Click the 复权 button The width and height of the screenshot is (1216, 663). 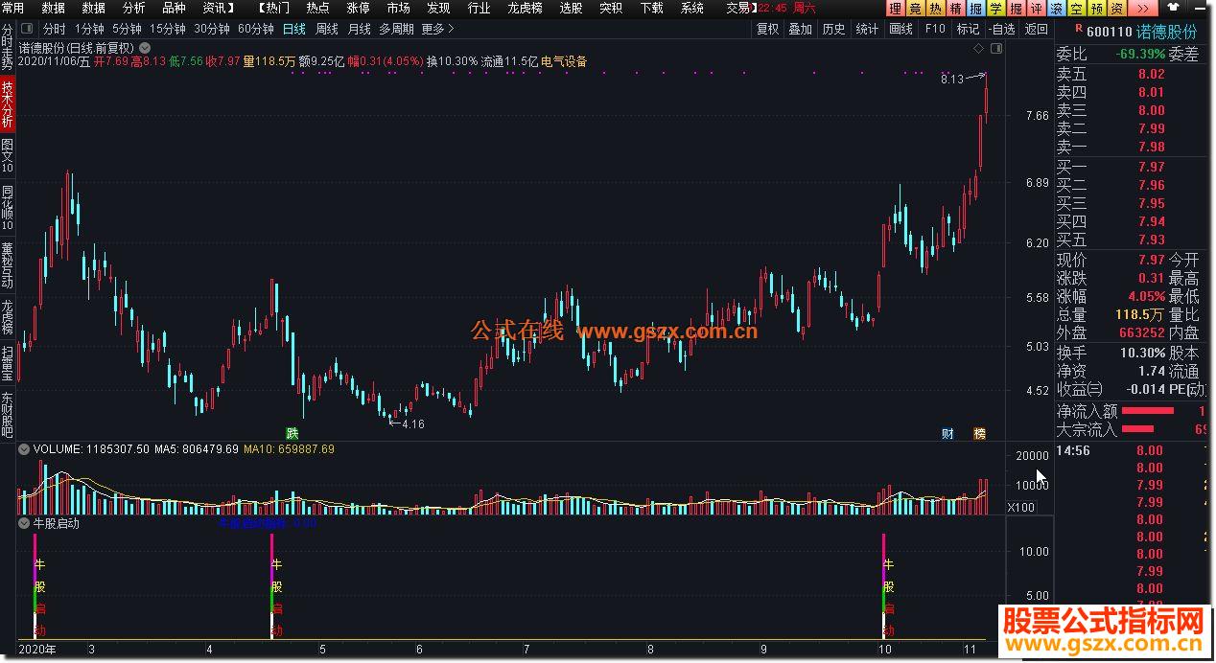(x=768, y=29)
